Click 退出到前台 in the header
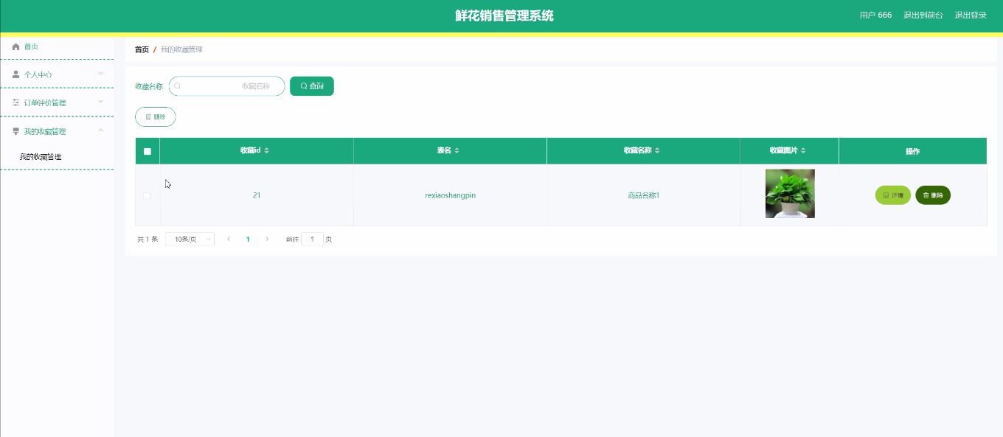This screenshot has width=1003, height=437. click(x=923, y=15)
